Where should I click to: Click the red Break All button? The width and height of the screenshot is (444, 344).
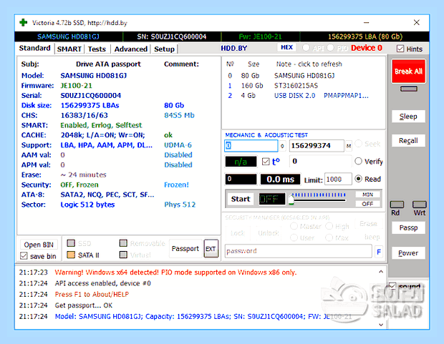[x=408, y=72]
